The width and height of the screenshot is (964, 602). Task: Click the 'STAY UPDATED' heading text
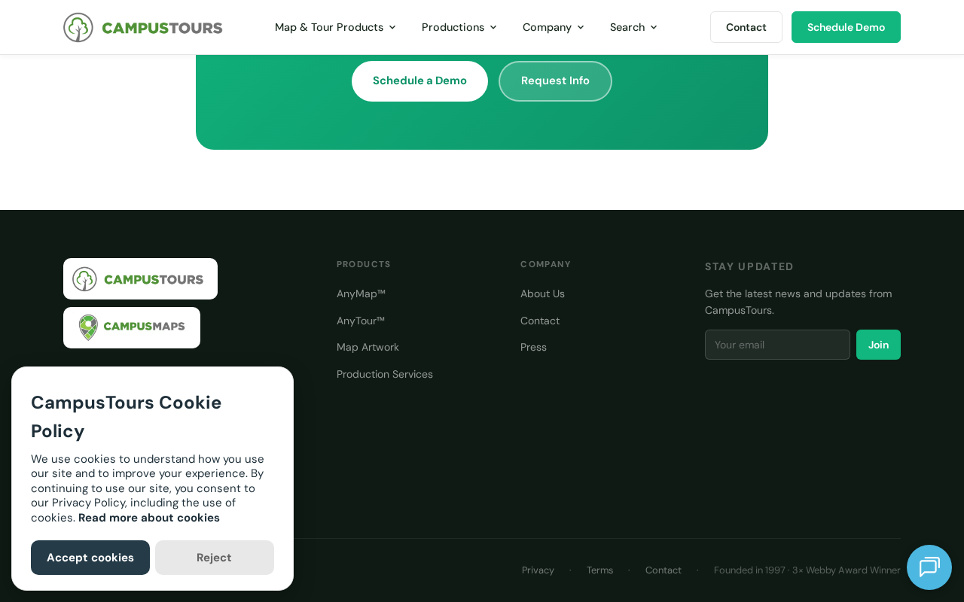pyautogui.click(x=749, y=266)
